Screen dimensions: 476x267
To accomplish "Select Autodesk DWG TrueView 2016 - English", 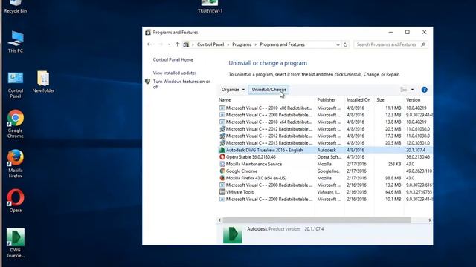I will [326, 150].
